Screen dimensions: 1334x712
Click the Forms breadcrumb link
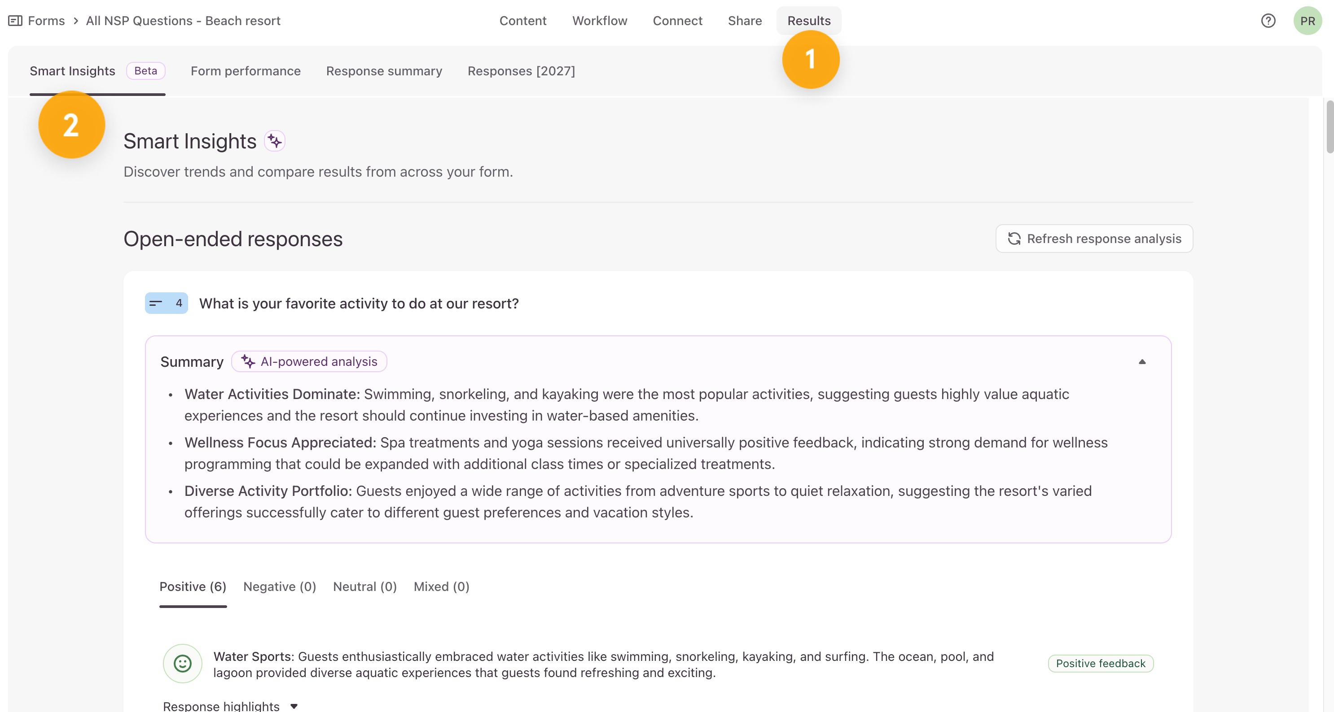pos(46,21)
